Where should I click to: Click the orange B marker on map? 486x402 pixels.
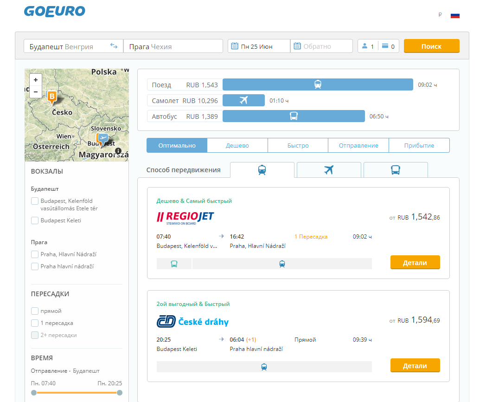pos(52,97)
